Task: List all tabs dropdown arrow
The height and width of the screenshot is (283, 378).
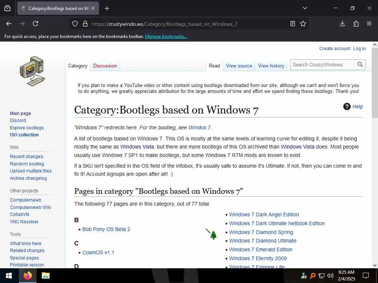Action: coord(305,8)
